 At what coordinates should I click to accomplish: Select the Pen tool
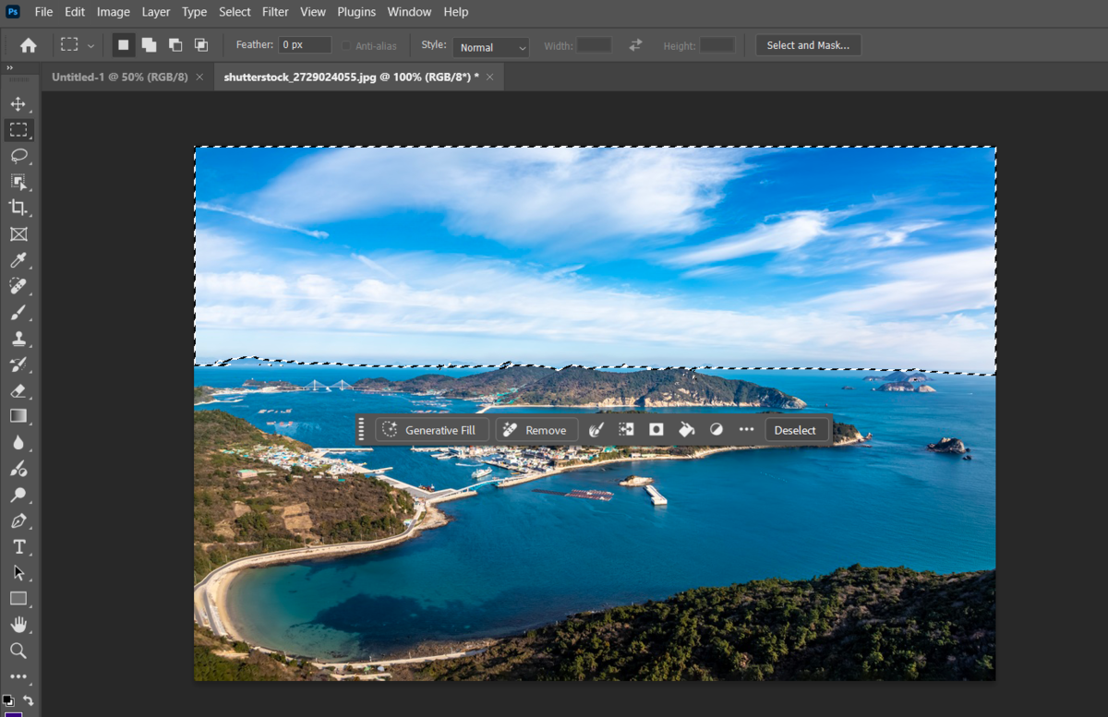[18, 521]
